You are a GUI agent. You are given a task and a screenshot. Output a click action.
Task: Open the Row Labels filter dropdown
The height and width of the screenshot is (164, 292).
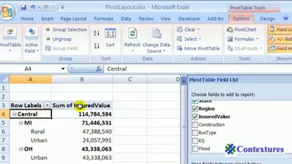[47, 105]
